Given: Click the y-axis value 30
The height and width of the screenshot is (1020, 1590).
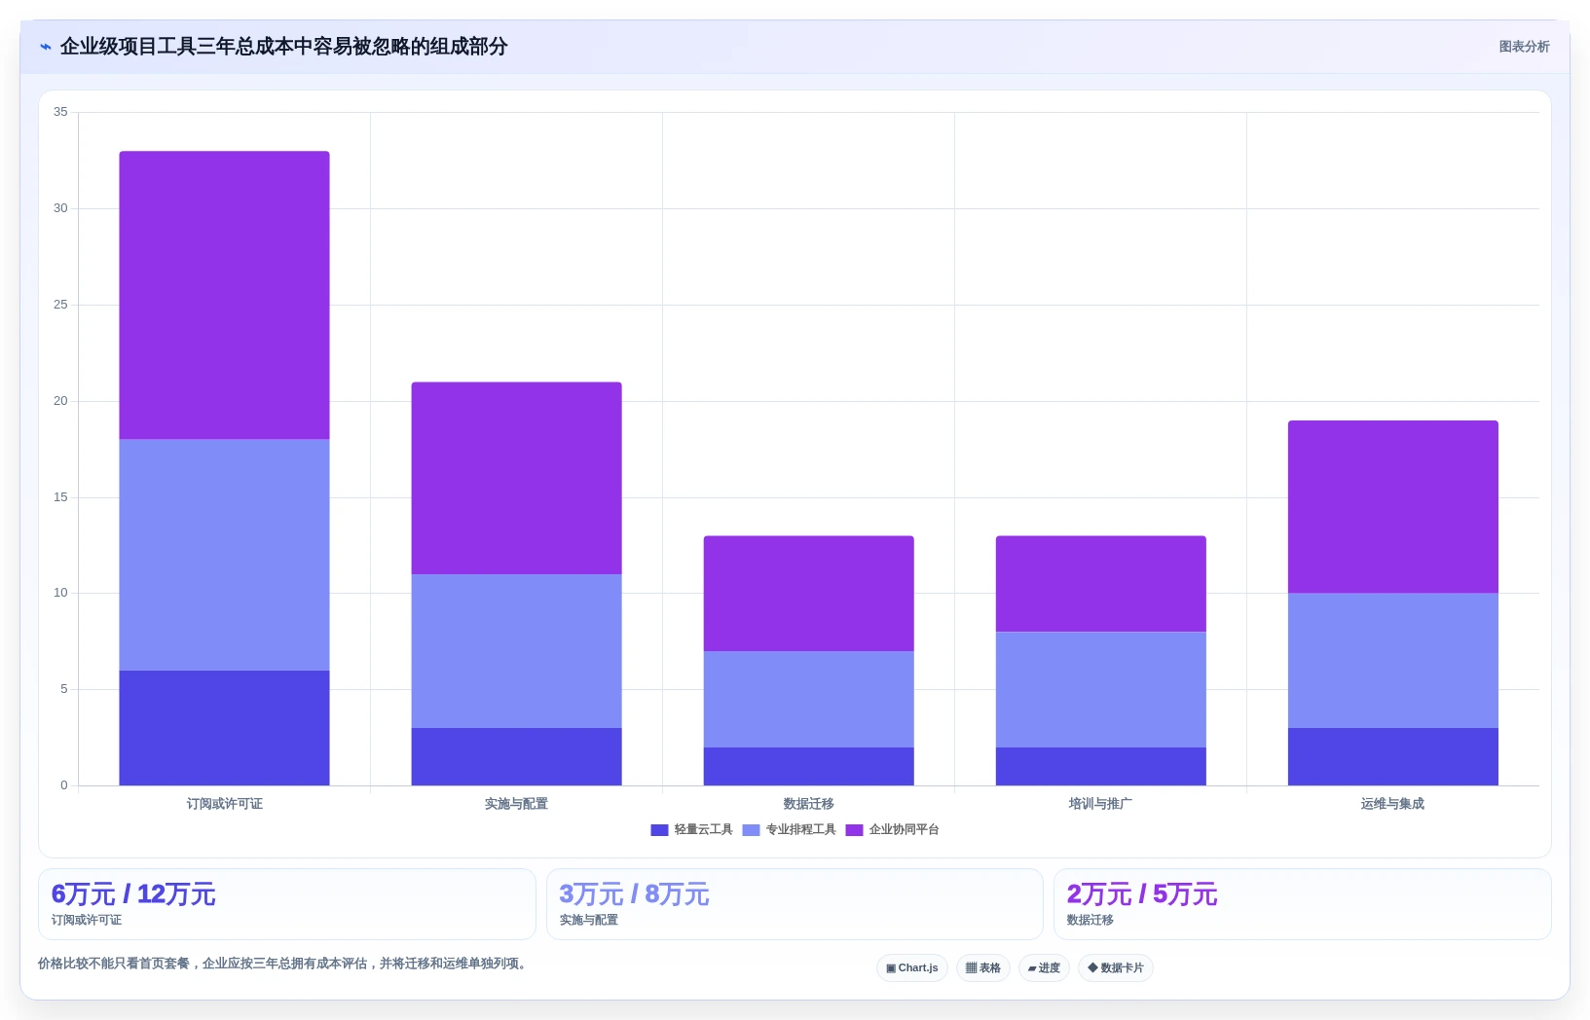Looking at the screenshot, I should (x=60, y=208).
